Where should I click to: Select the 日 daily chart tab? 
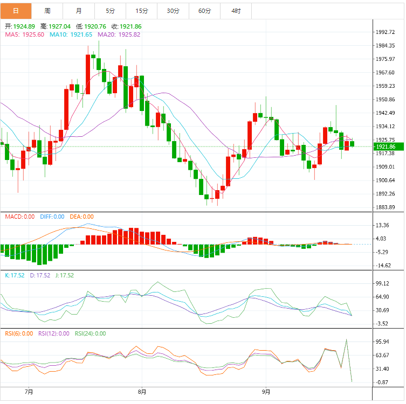pyautogui.click(x=16, y=11)
